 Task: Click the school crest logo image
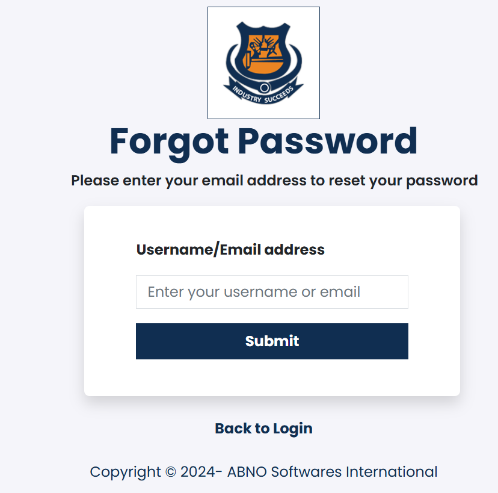tap(263, 63)
